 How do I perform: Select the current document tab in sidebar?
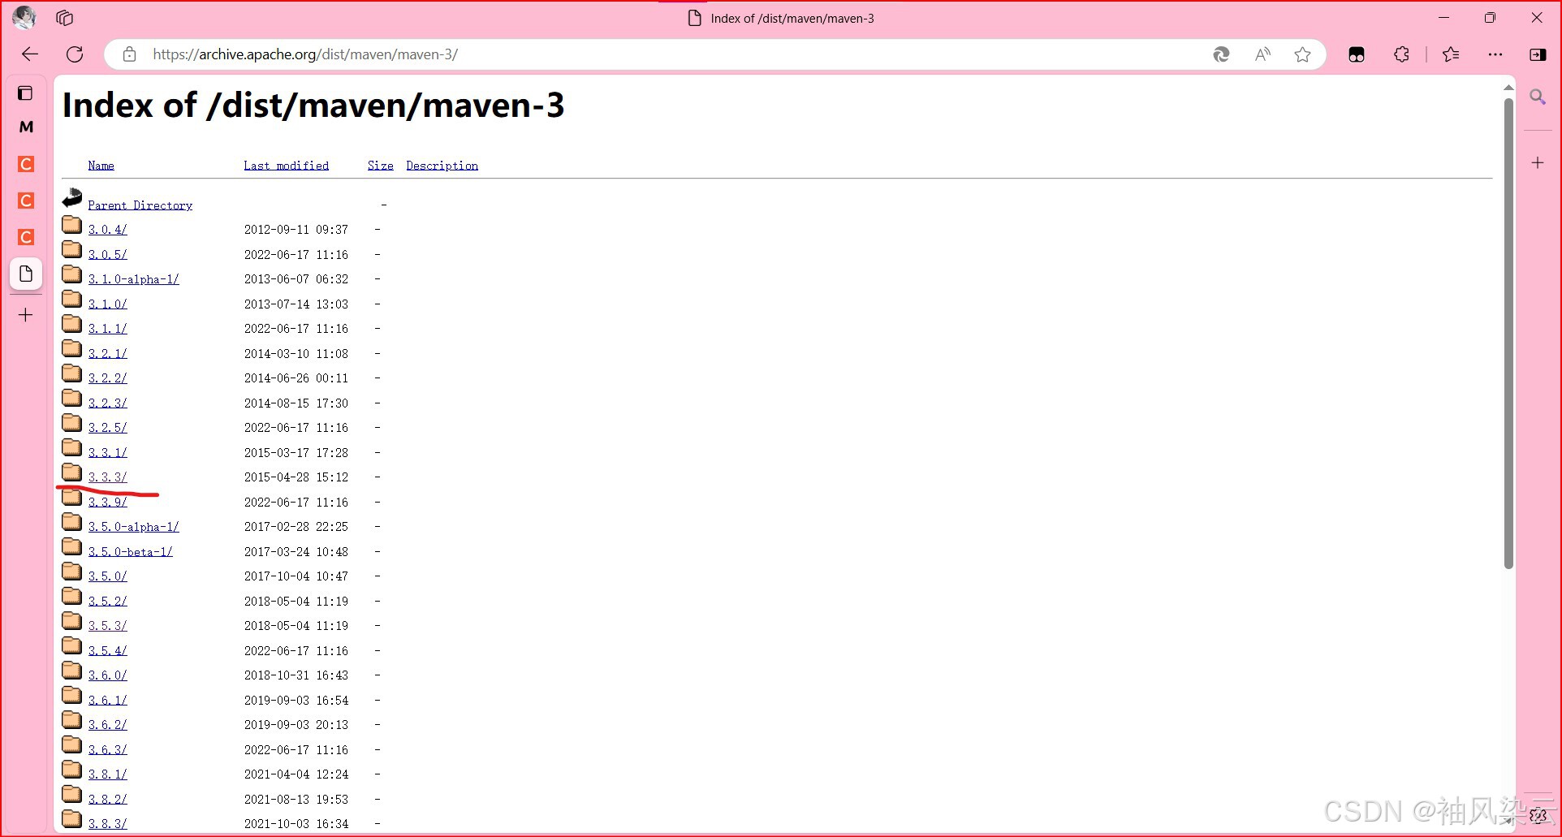pos(26,274)
